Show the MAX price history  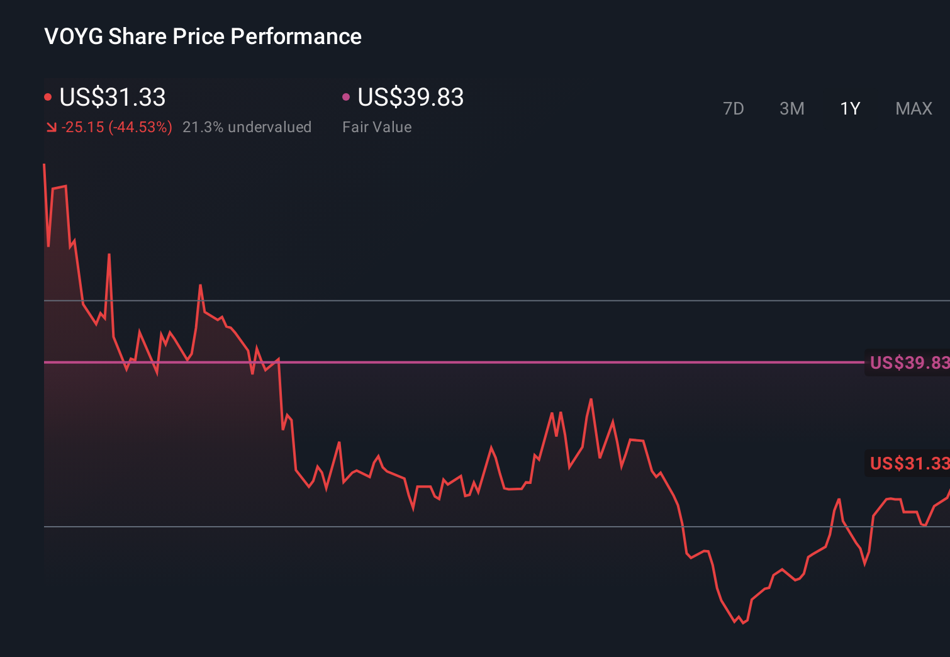914,109
